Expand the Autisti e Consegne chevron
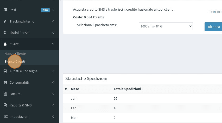The image size is (222, 123). pos(53,71)
